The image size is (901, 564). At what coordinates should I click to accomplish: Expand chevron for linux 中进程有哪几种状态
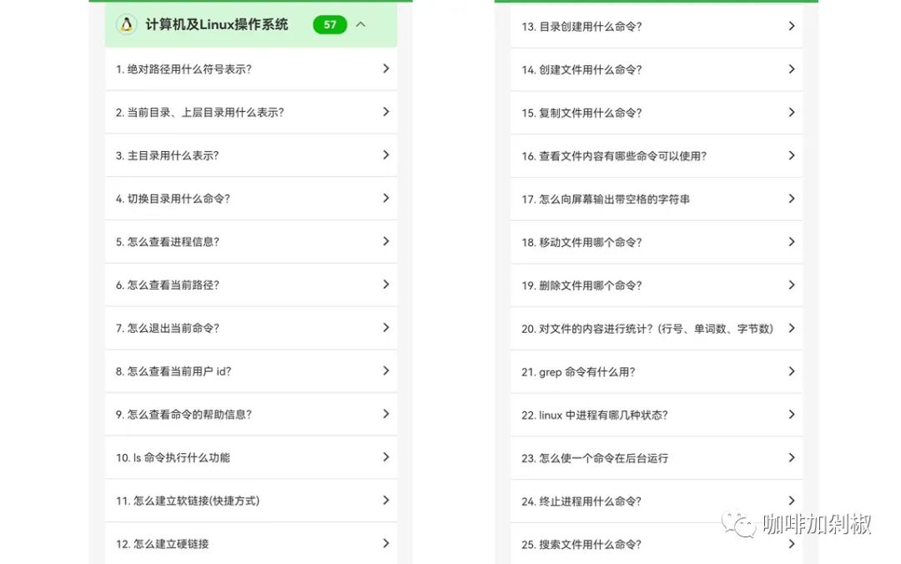coord(792,414)
